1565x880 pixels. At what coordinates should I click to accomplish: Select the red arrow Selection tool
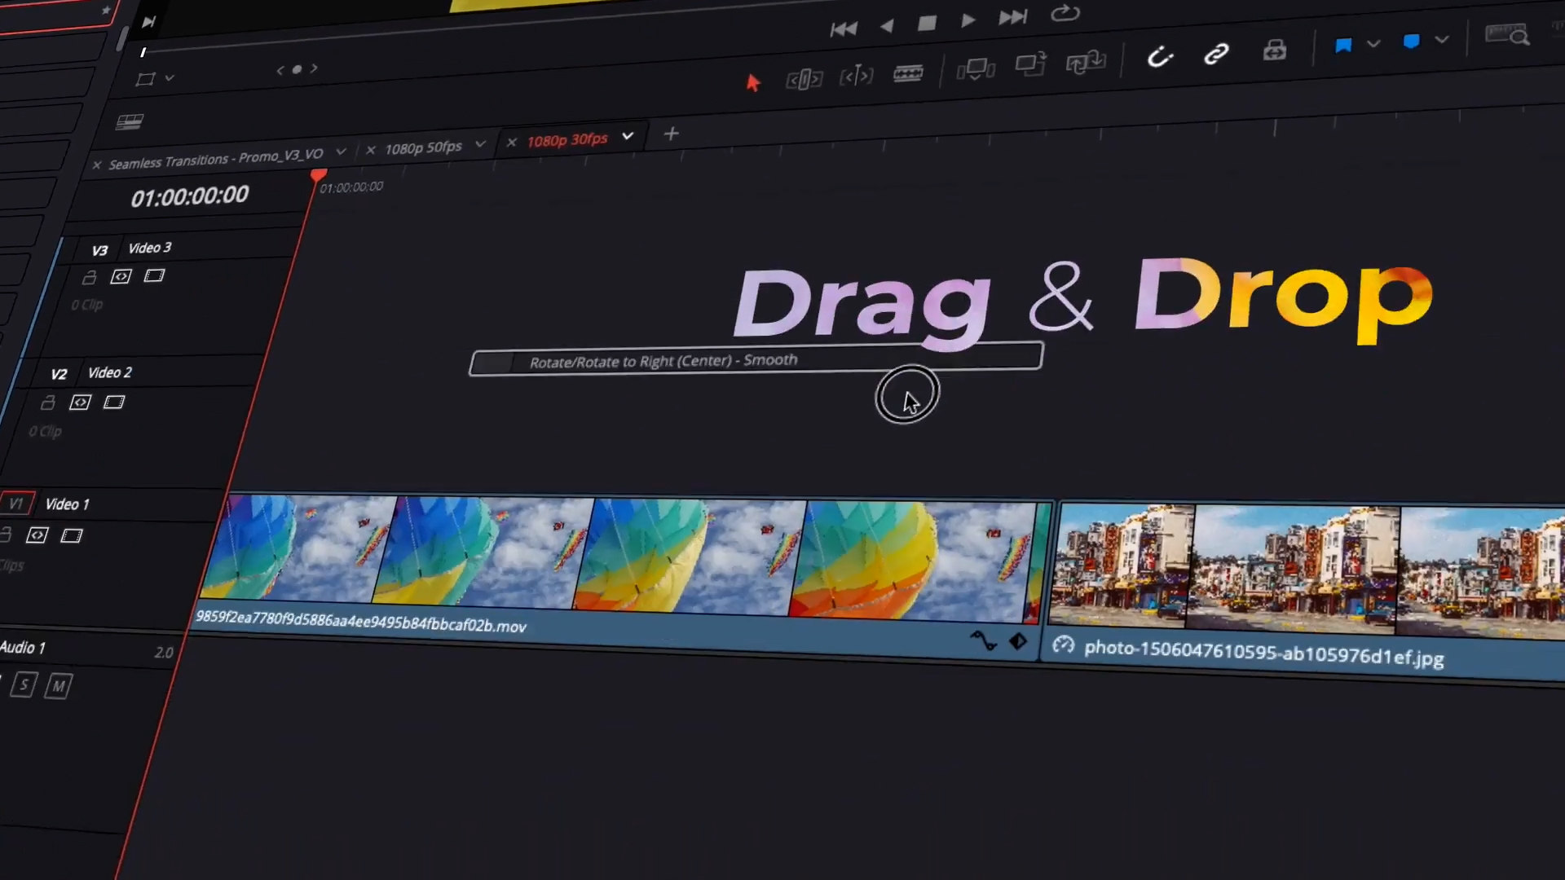click(752, 82)
